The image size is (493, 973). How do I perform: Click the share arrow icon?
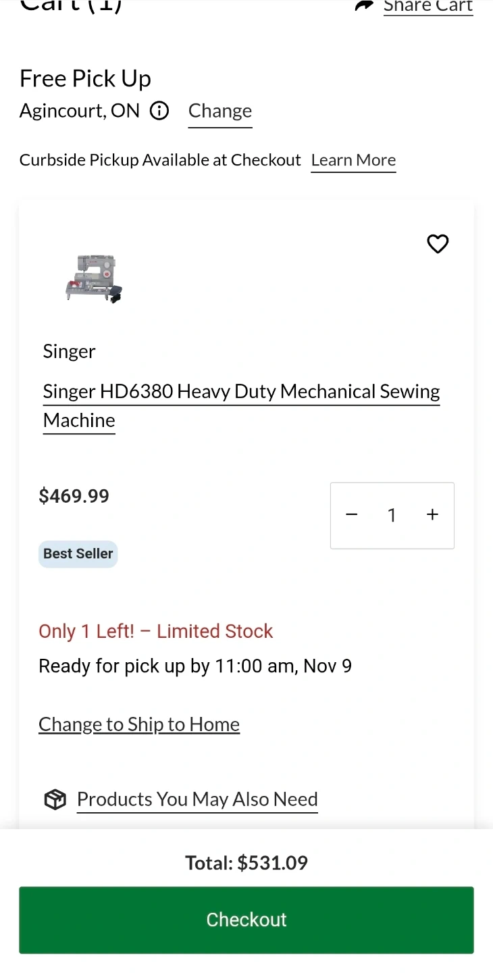[x=365, y=6]
